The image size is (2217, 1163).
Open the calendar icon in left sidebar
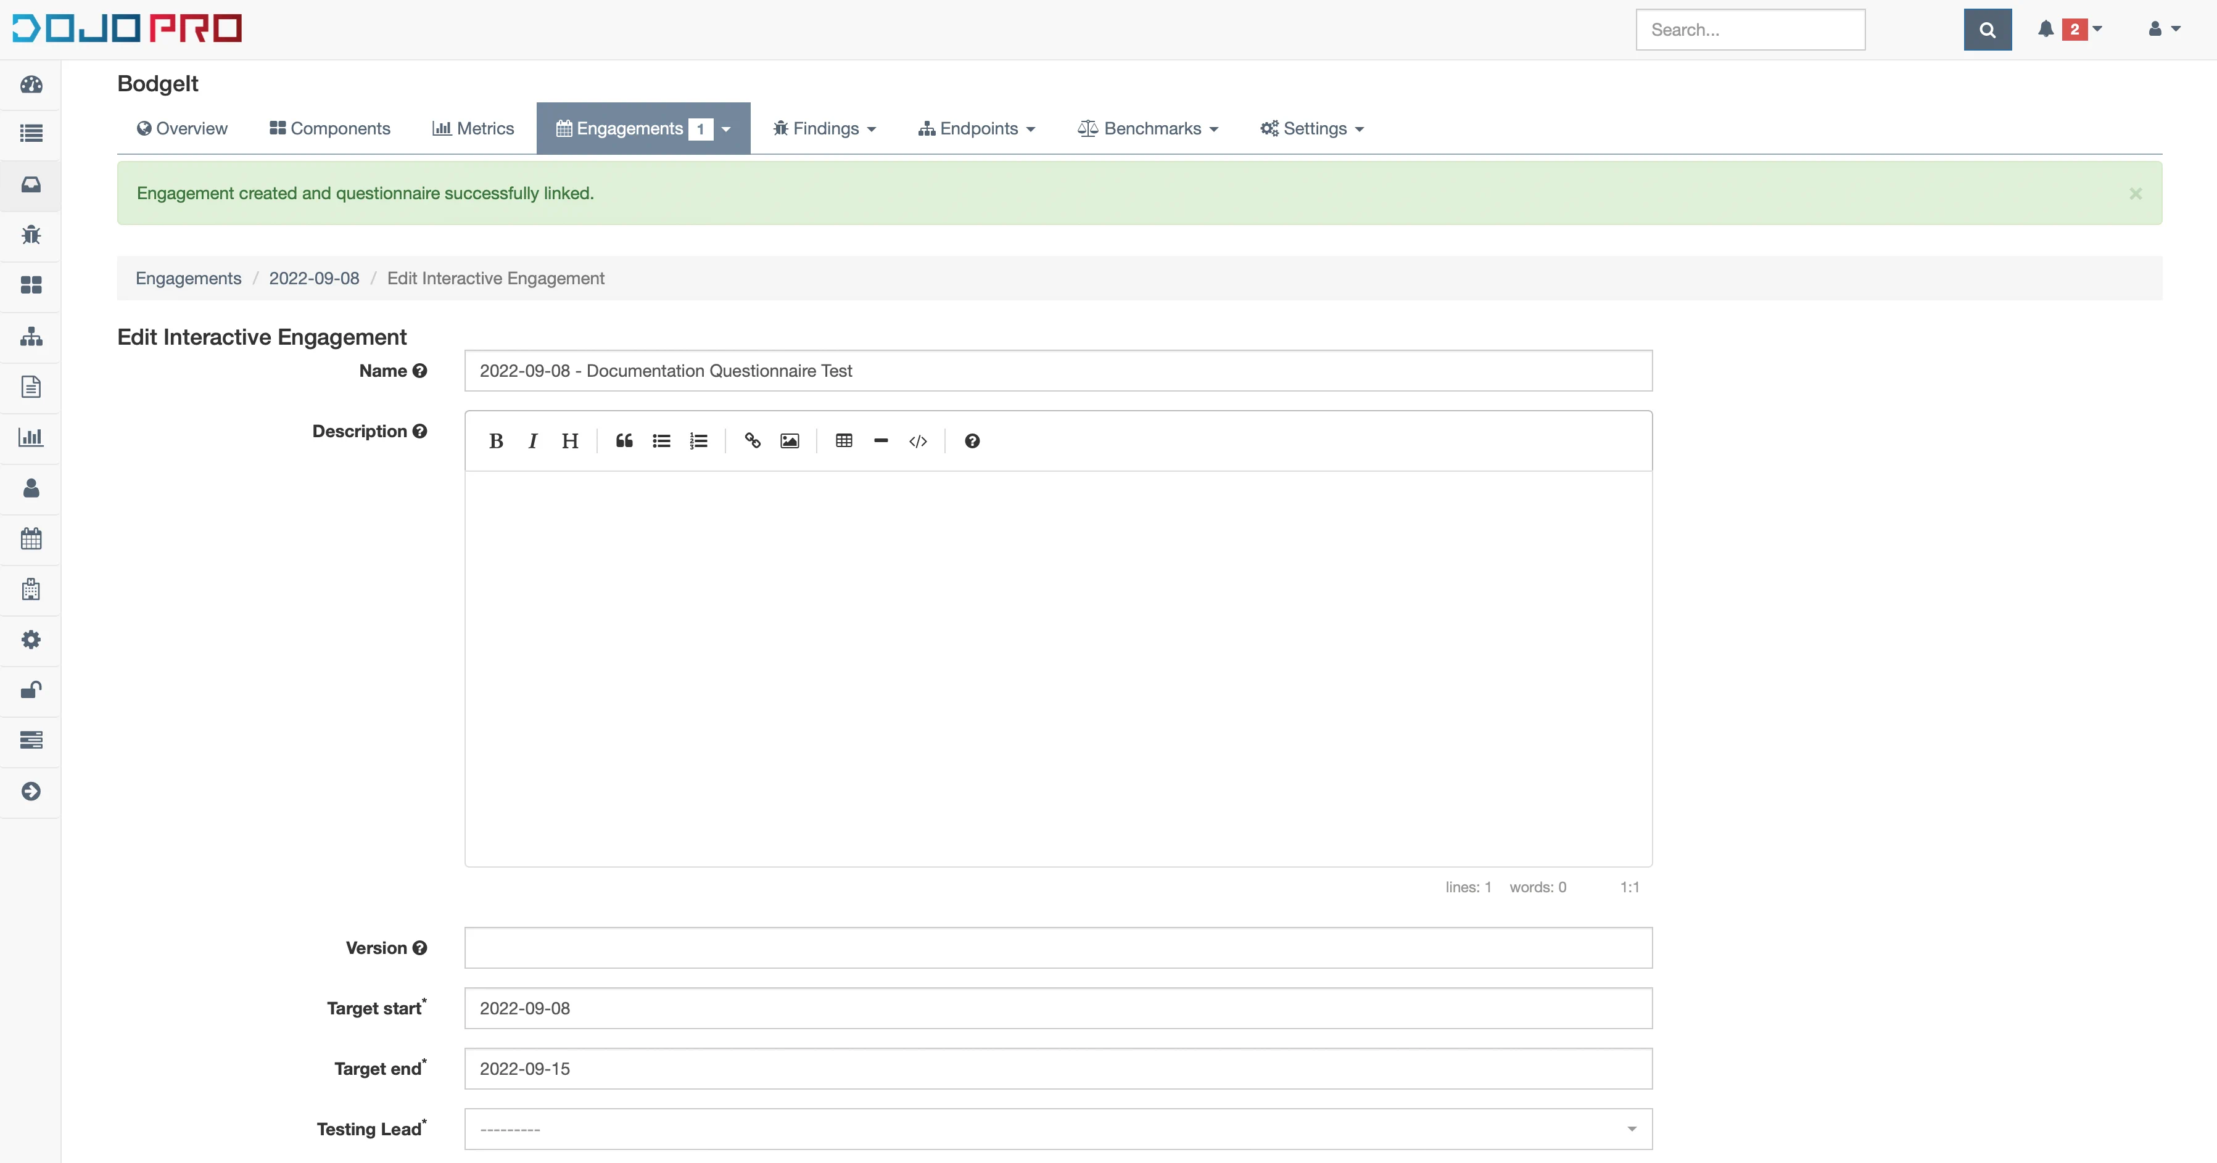[x=31, y=540]
